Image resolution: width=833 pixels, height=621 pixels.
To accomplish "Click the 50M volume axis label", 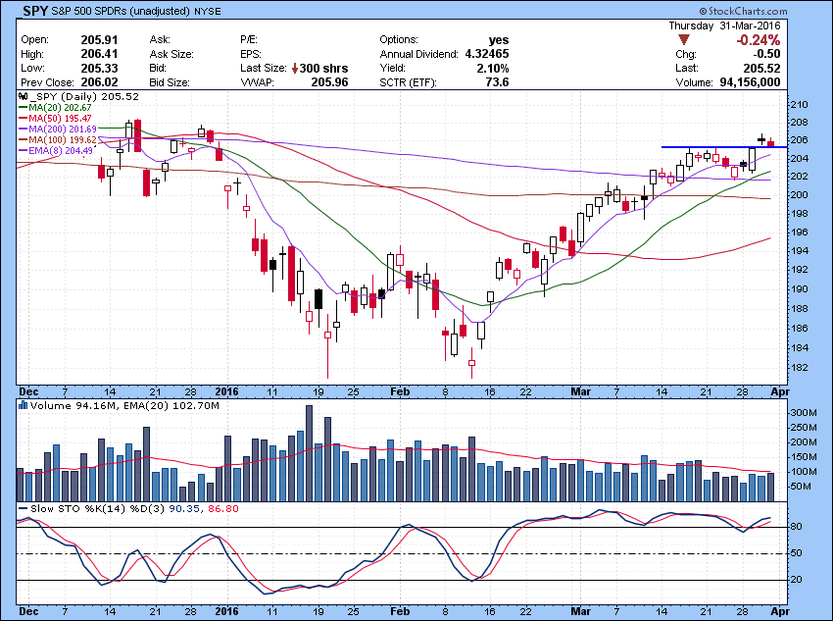I will tap(801, 487).
